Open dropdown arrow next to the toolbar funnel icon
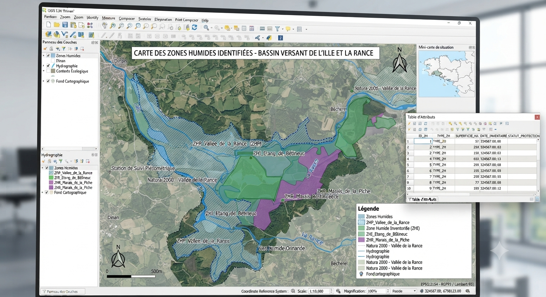Viewport: 546px width, 297px height. pos(282,29)
